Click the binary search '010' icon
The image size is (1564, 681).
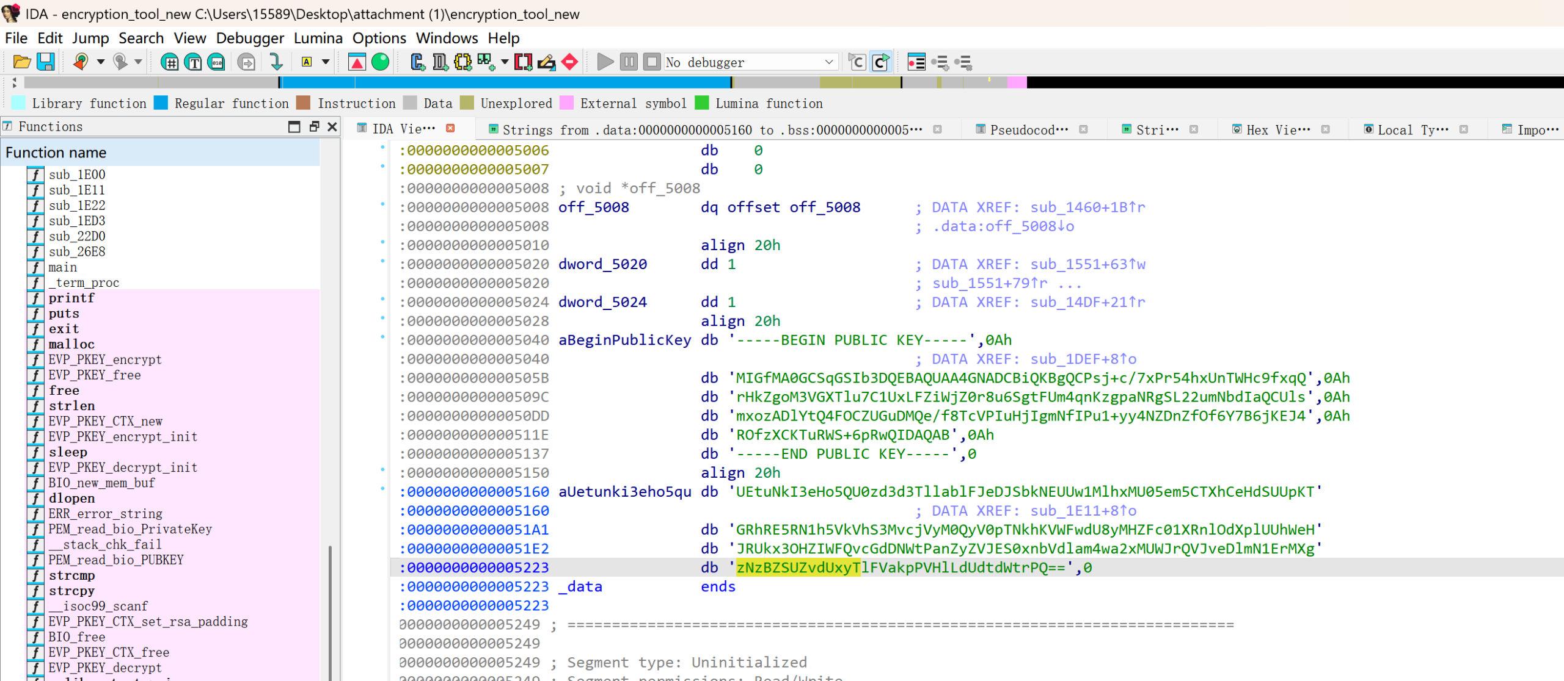coord(216,62)
